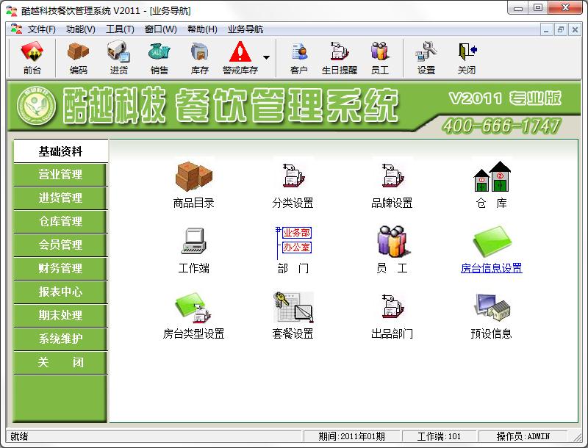
Task: Switch to 会员管理 sidebar section
Action: pyautogui.click(x=60, y=245)
